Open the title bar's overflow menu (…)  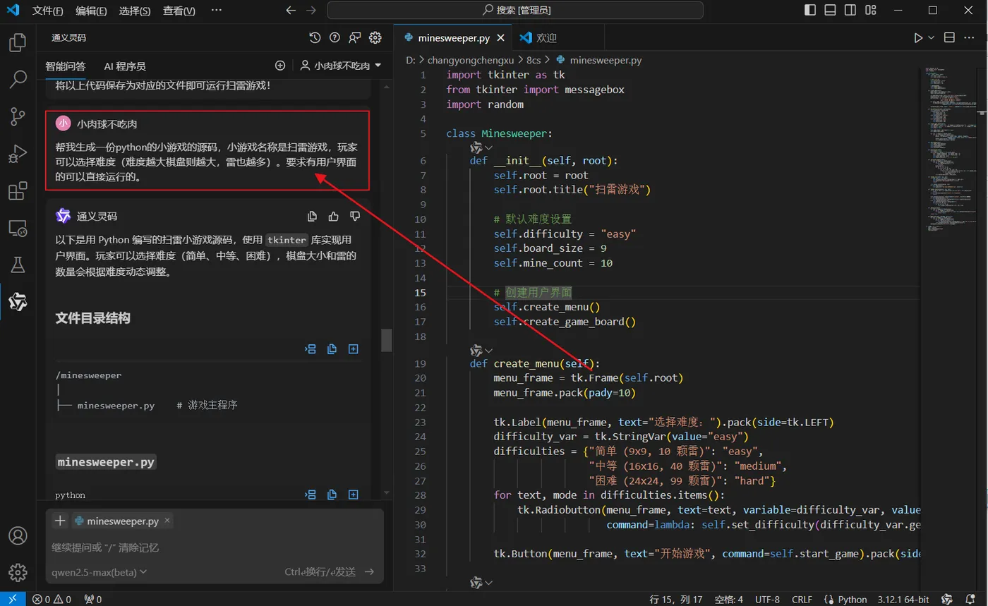point(216,10)
